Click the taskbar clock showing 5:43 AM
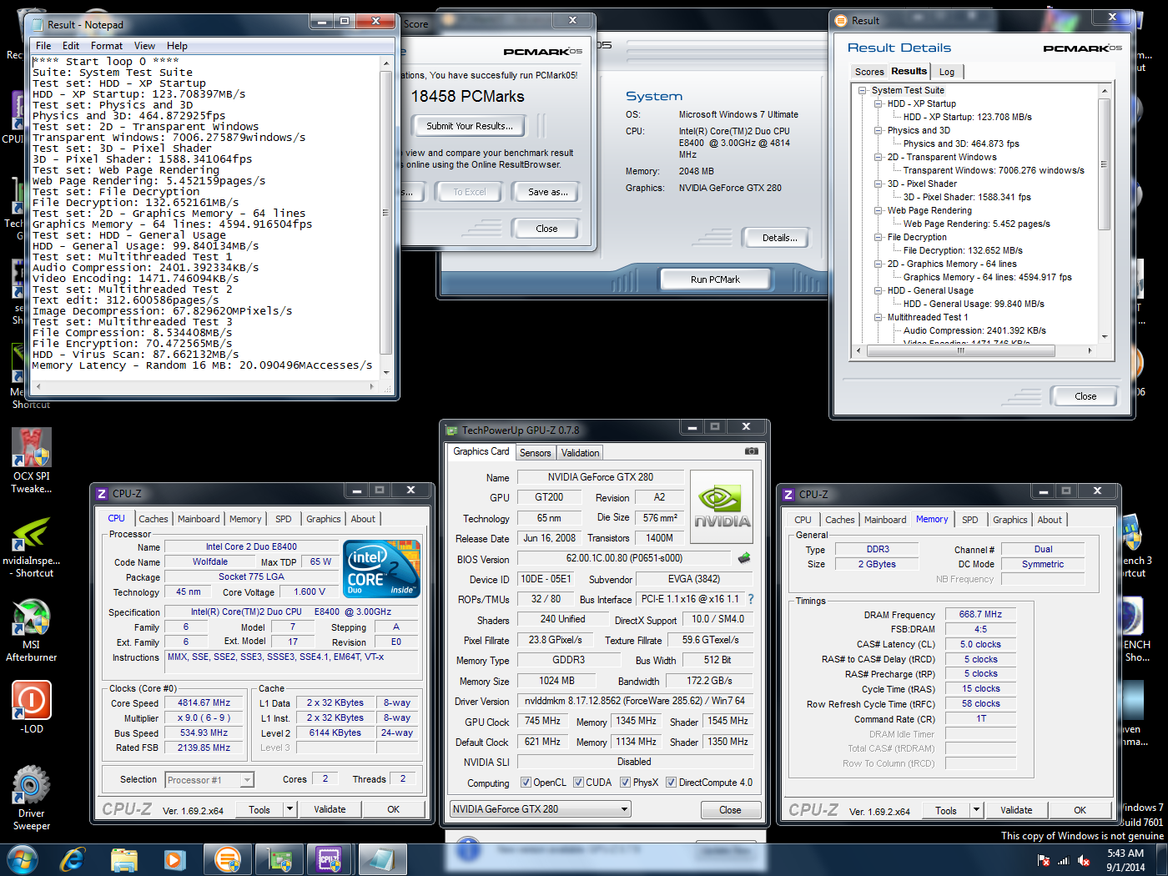Image resolution: width=1168 pixels, height=876 pixels. (1125, 860)
